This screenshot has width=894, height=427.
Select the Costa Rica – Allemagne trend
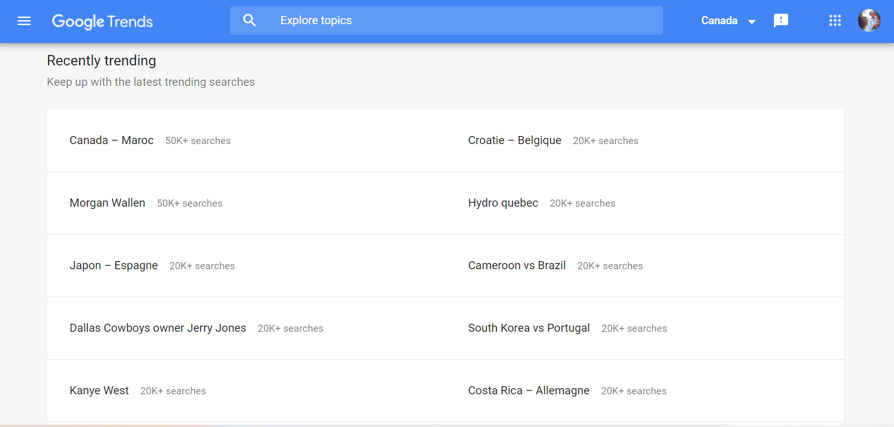529,391
